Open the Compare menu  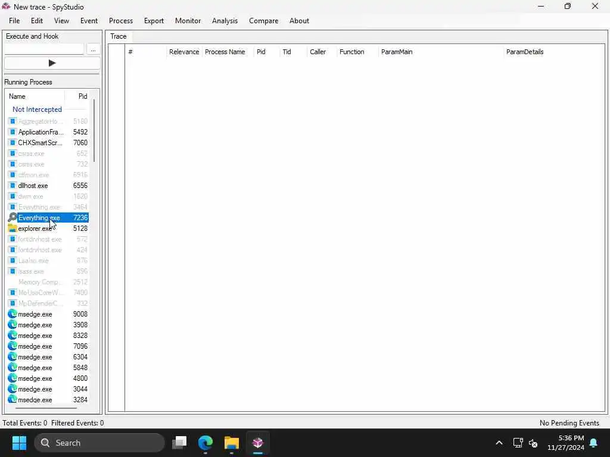click(x=263, y=21)
